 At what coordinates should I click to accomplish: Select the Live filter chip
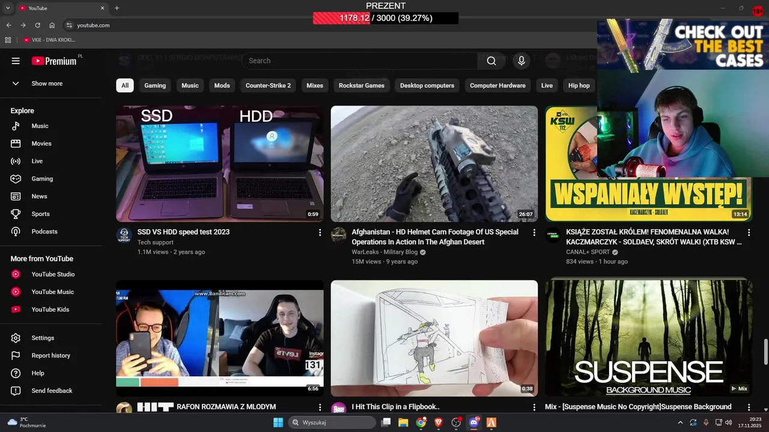click(547, 85)
